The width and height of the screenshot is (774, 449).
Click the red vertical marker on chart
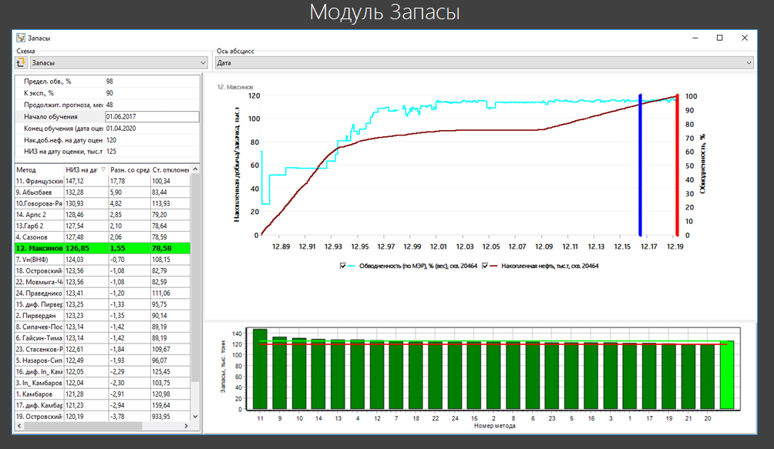(x=677, y=165)
